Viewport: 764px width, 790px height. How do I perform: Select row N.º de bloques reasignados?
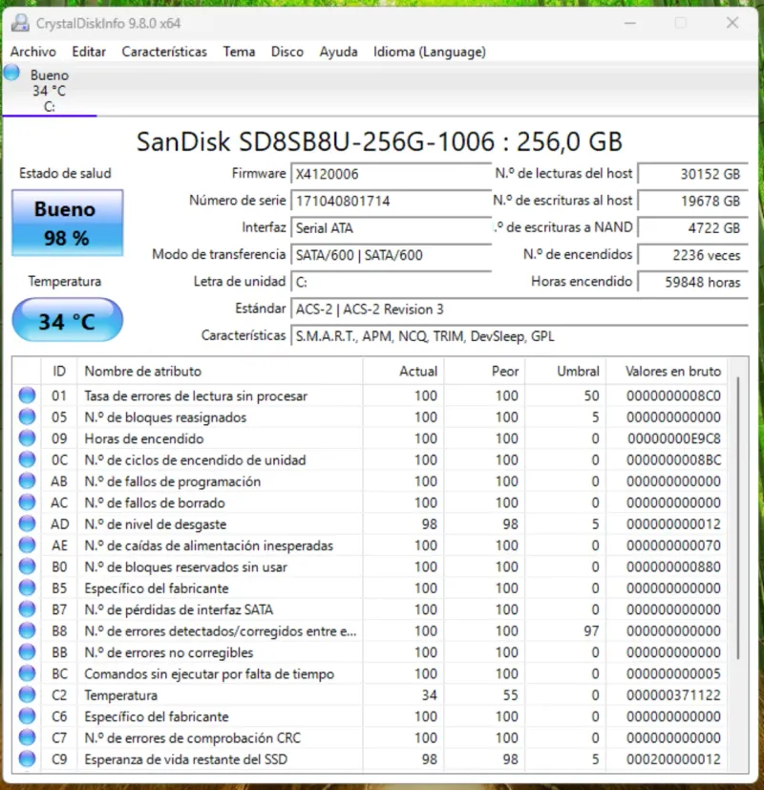point(371,417)
